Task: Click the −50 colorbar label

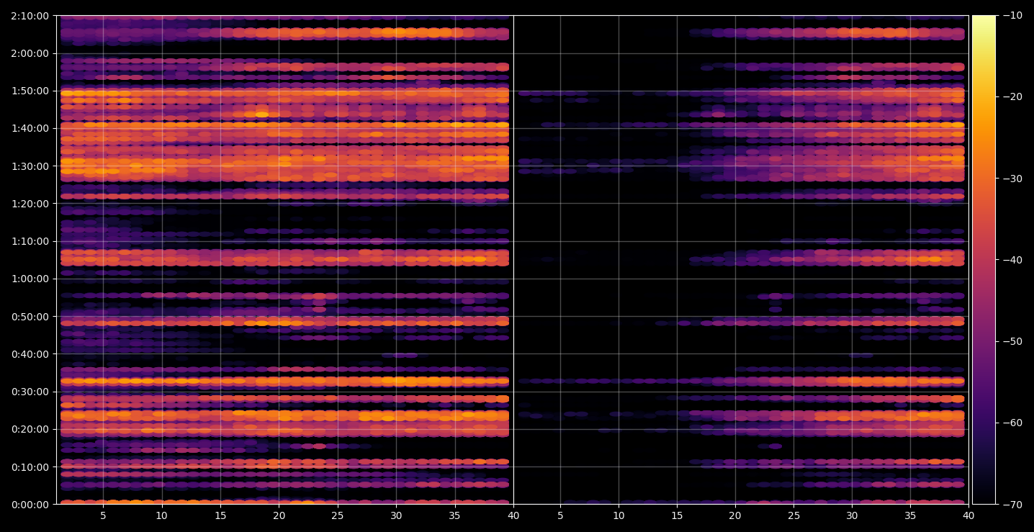Action: pyautogui.click(x=1012, y=341)
